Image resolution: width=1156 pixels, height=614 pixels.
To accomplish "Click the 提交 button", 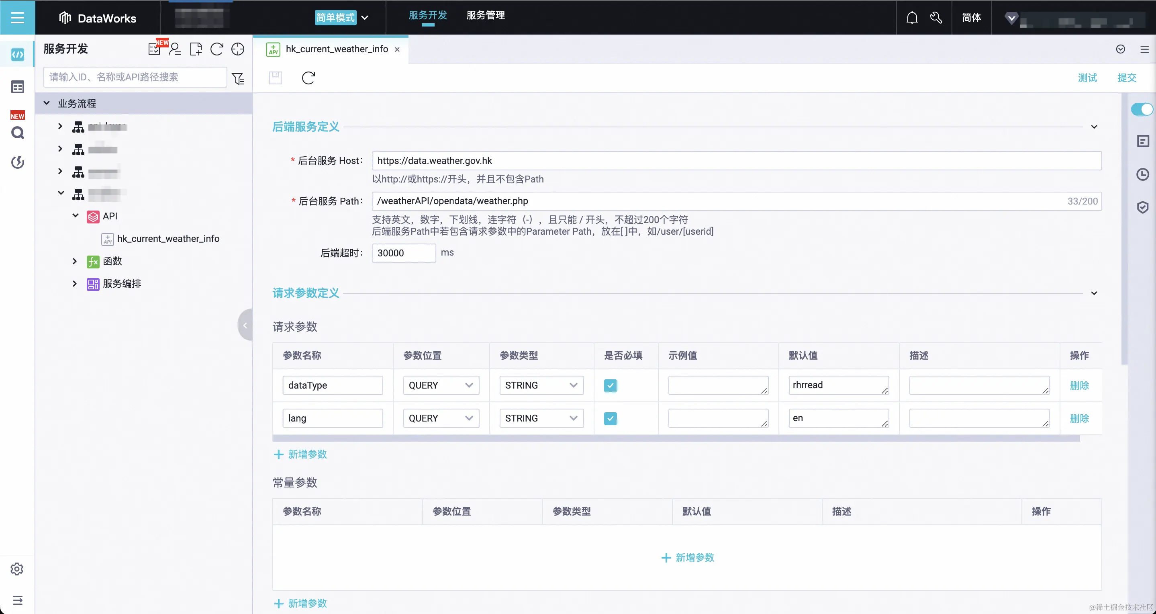I will (x=1126, y=78).
